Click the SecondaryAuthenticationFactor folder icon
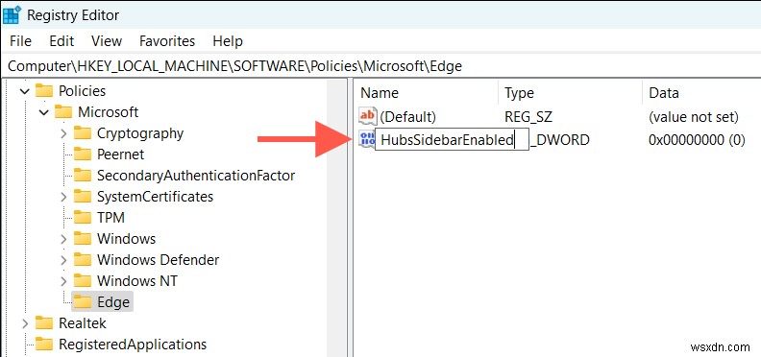The height and width of the screenshot is (357, 761). pos(83,175)
